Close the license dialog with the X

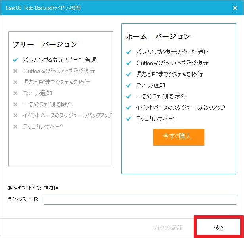click(x=235, y=8)
